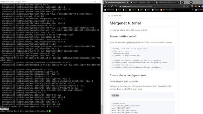Click the highlighted timestamp output in terminal
This screenshot has width=203, height=114.
pyautogui.click(x=5, y=109)
